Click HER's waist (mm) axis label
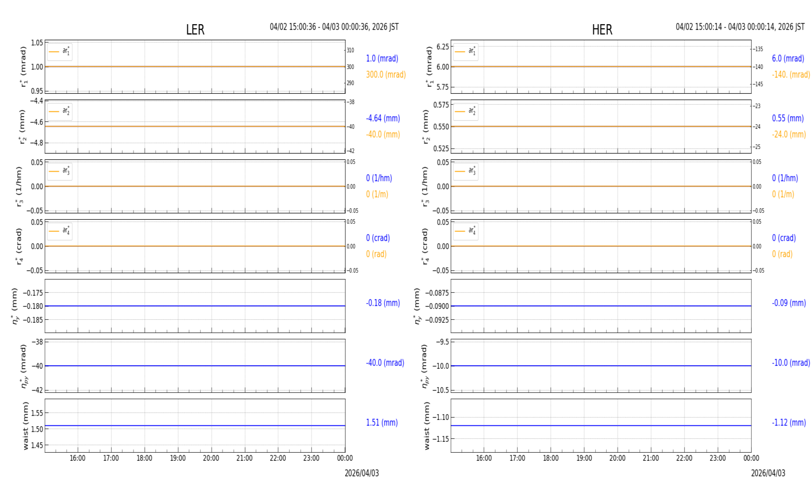The height and width of the screenshot is (497, 812). coord(427,426)
